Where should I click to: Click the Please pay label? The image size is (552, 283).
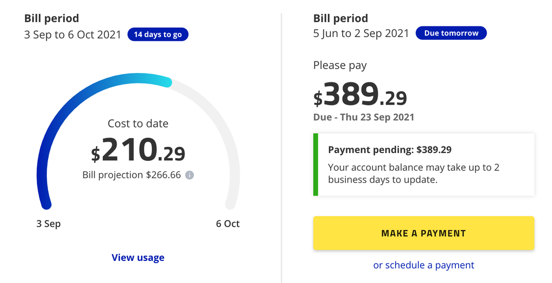(x=340, y=65)
